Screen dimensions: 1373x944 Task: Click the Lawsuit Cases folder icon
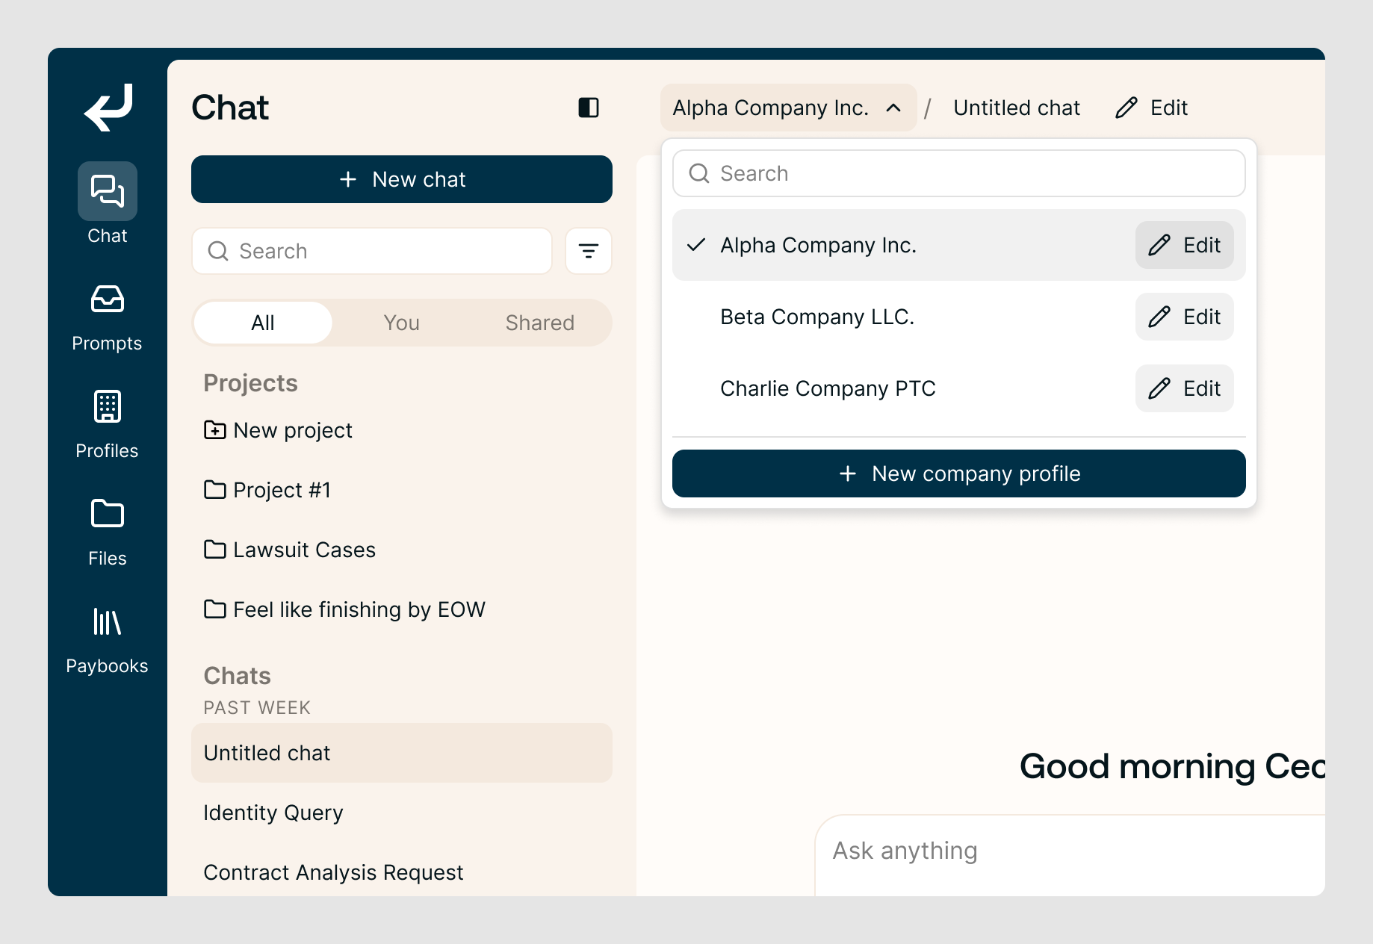(215, 550)
